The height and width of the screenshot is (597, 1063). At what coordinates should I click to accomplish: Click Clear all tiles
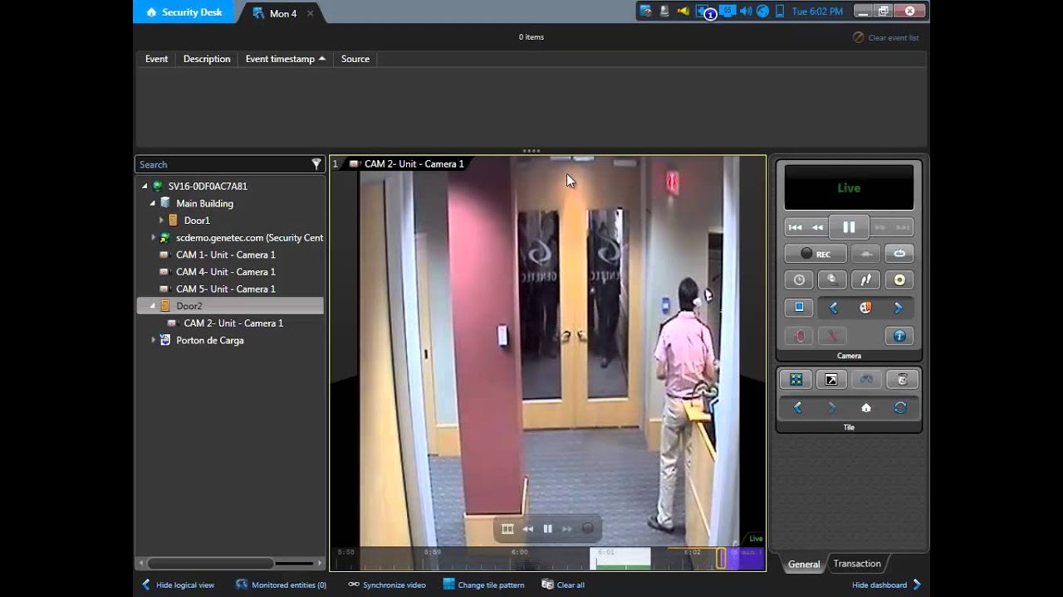(563, 585)
